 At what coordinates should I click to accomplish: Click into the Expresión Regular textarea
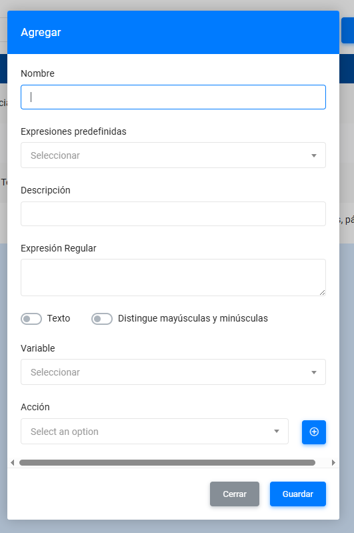(173, 278)
